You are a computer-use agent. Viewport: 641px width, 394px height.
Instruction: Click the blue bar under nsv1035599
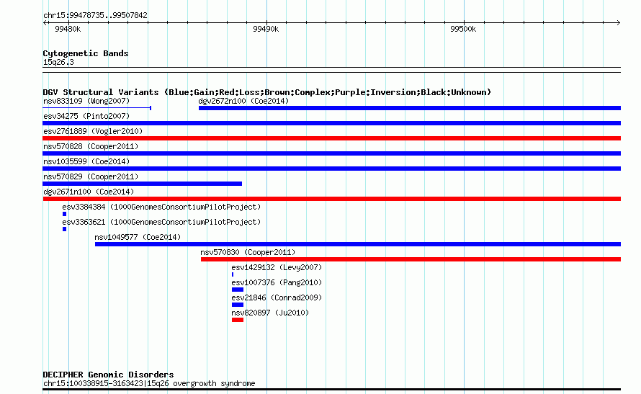pyautogui.click(x=331, y=169)
